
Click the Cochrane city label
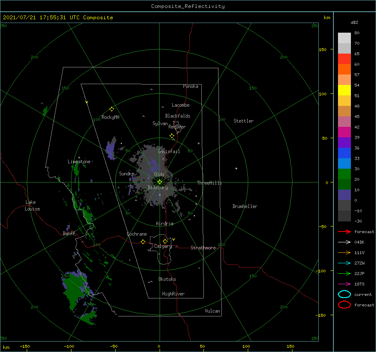point(137,234)
